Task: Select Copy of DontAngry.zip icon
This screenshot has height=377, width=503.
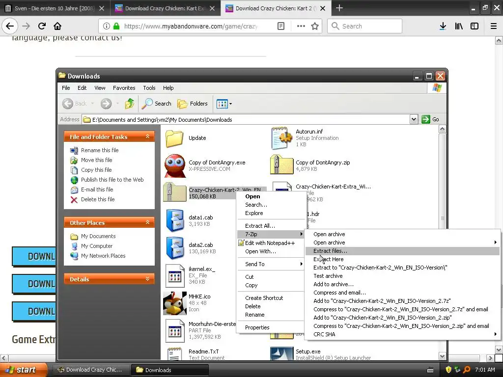Action: coord(281,165)
